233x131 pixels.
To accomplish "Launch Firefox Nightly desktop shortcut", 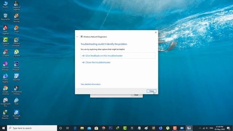I will [x=5, y=78].
